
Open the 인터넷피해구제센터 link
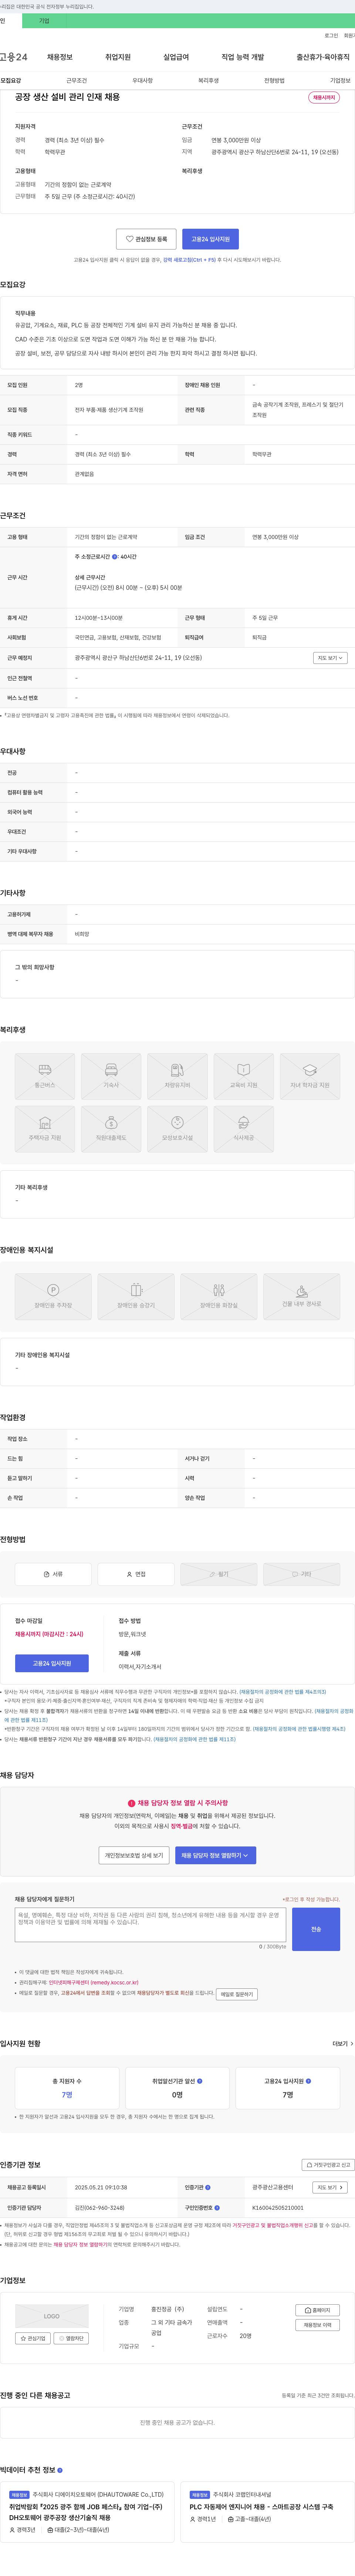pos(94,1982)
